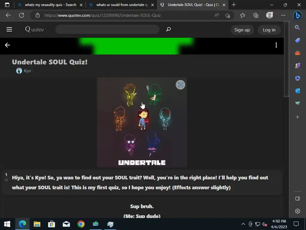Click the page vertical scrollbar thumb

tap(286, 59)
